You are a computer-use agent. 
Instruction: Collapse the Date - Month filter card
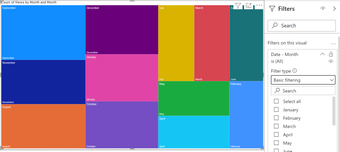click(x=322, y=54)
